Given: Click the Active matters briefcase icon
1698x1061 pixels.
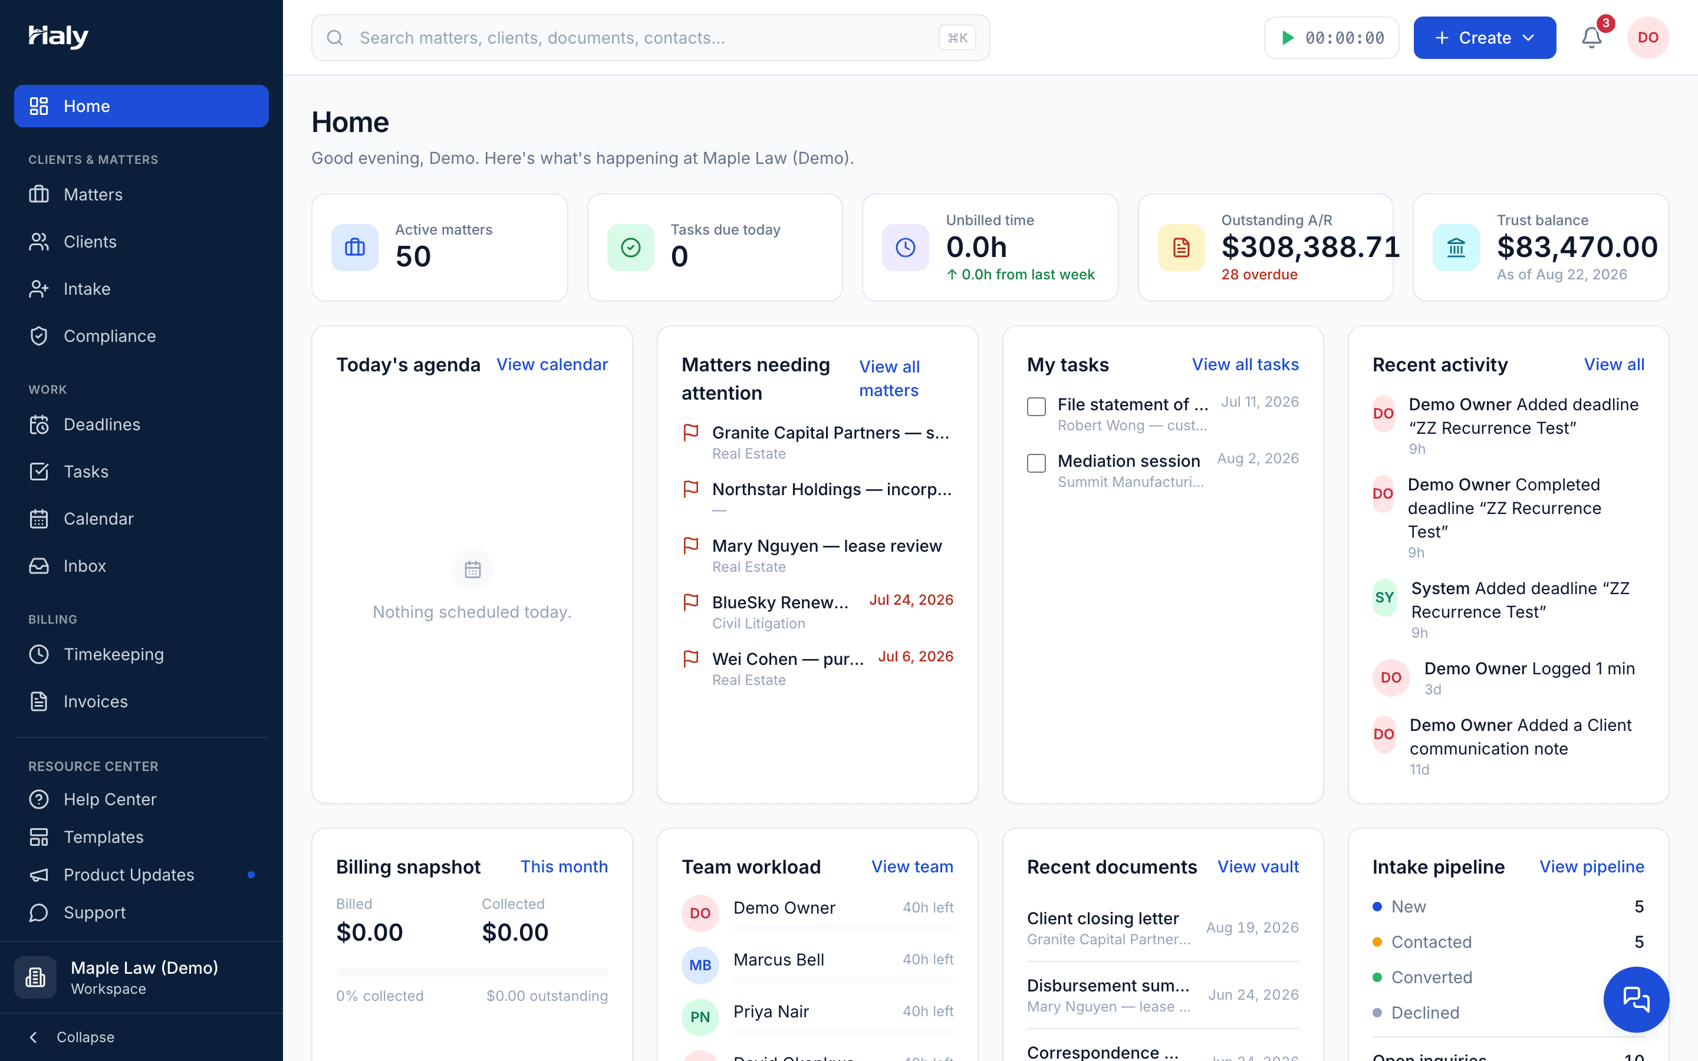Looking at the screenshot, I should 355,247.
